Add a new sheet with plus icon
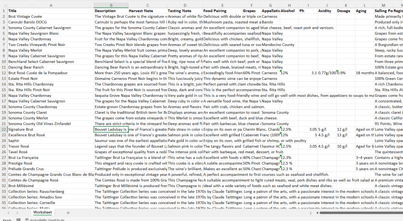Image resolution: width=403 pixels, height=221 pixels. 68,213
